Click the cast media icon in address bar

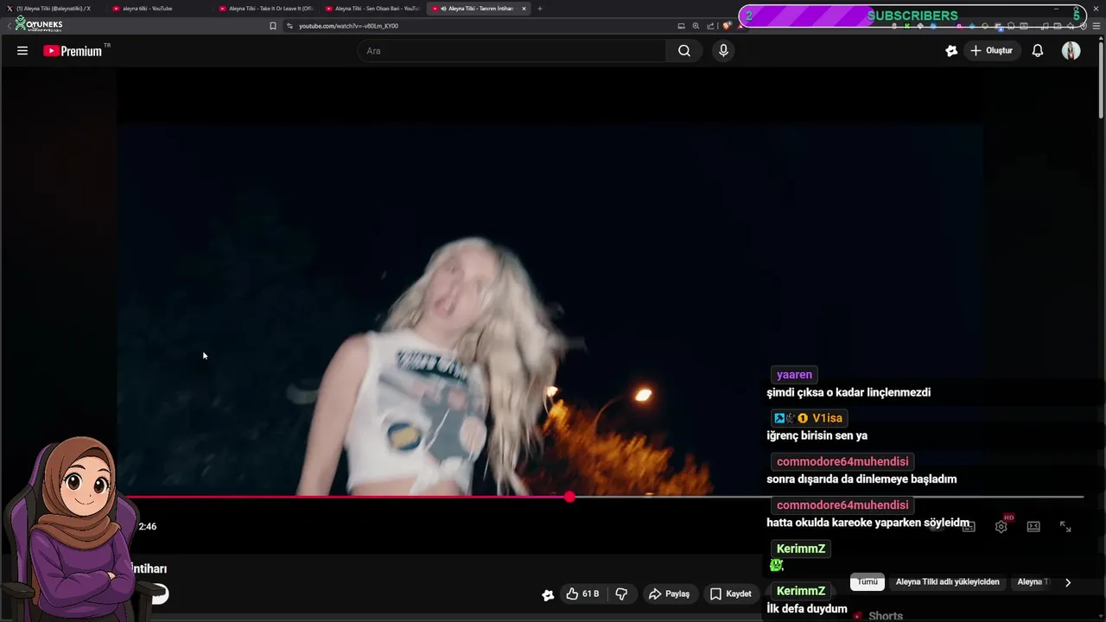[x=681, y=26]
